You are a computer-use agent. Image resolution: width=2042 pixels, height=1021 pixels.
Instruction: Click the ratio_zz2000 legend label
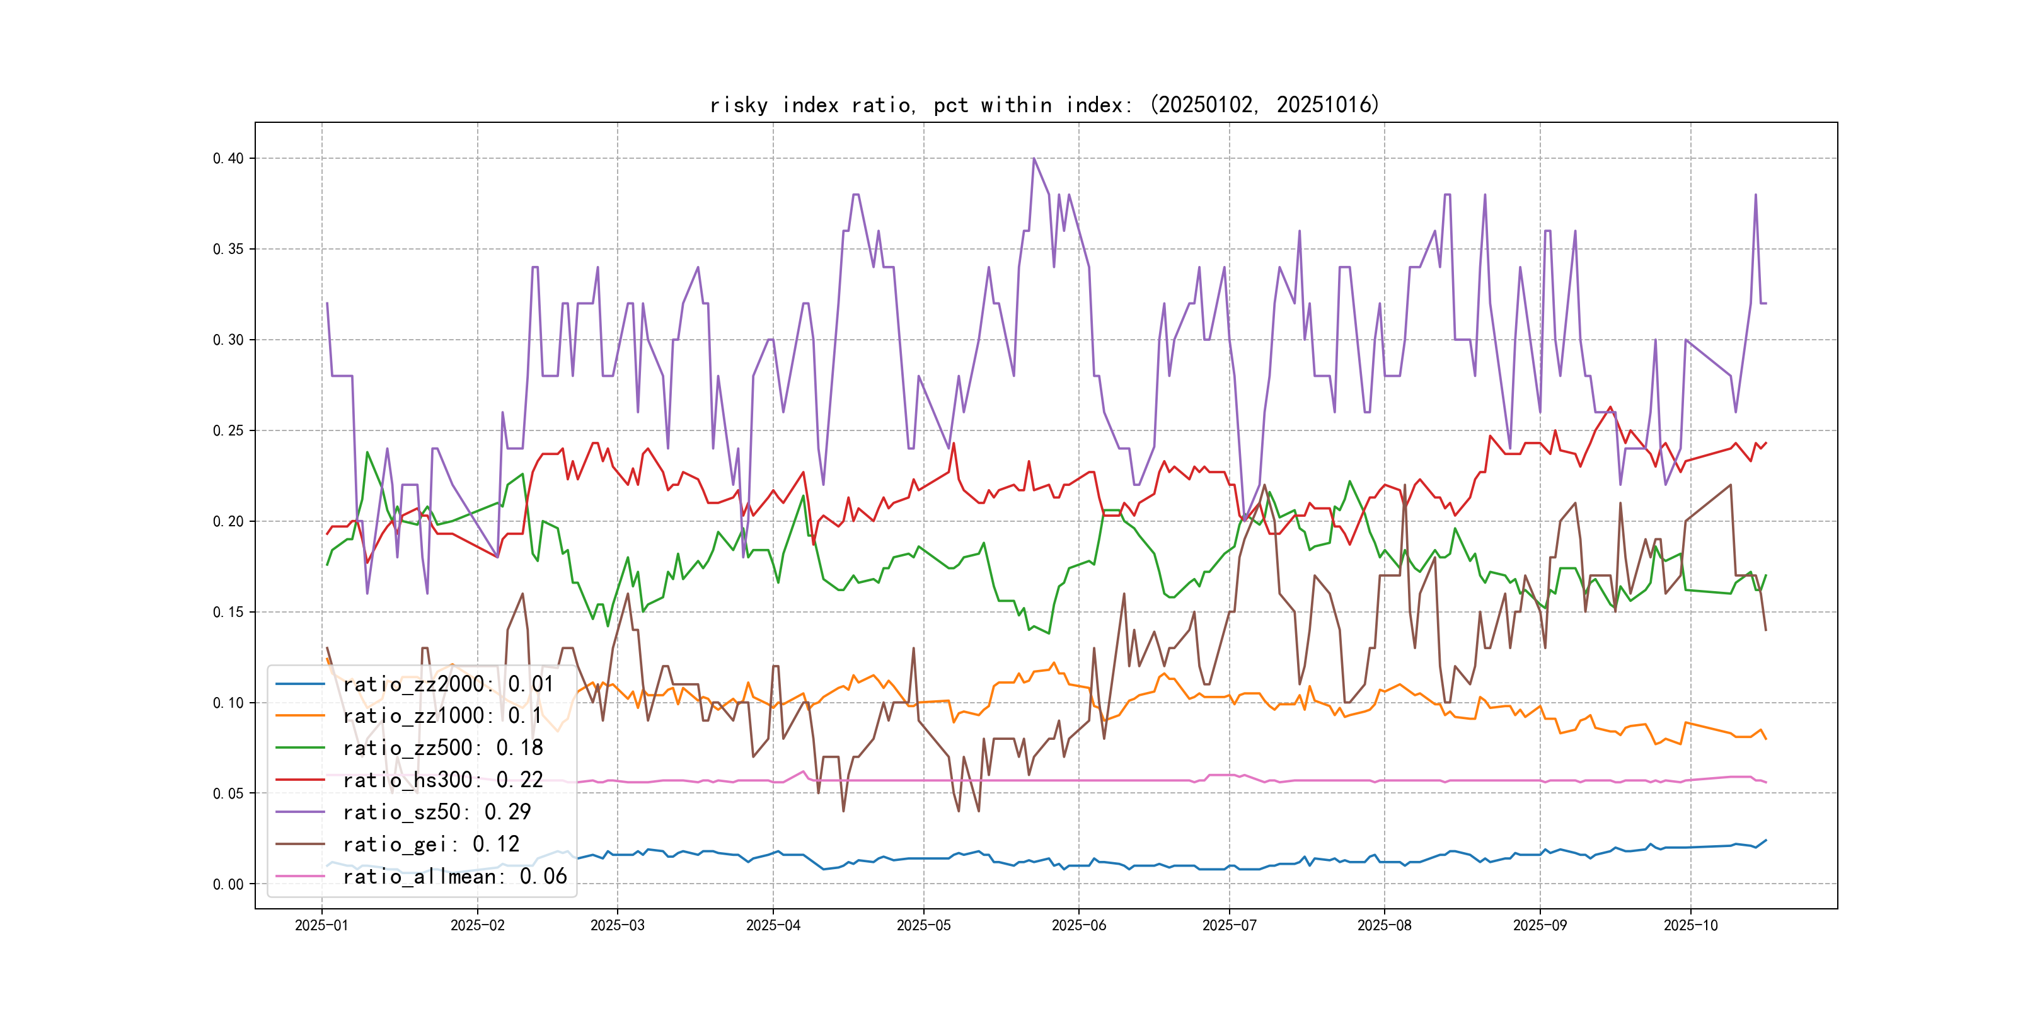point(447,683)
